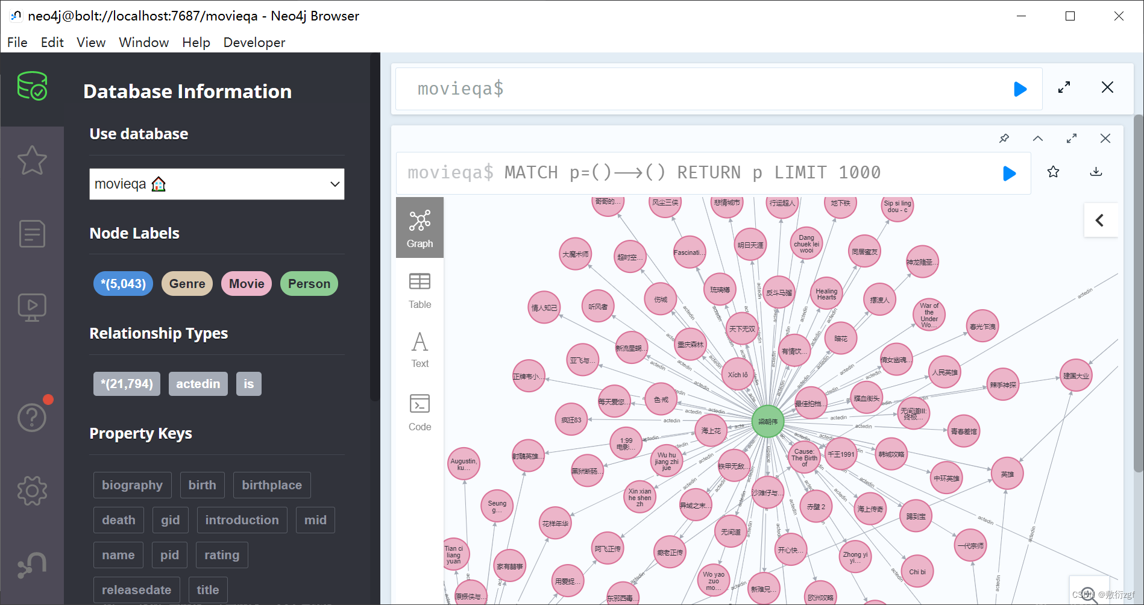Screen dimensions: 1144x605
Task: Click the pid property key
Action: [169, 555]
